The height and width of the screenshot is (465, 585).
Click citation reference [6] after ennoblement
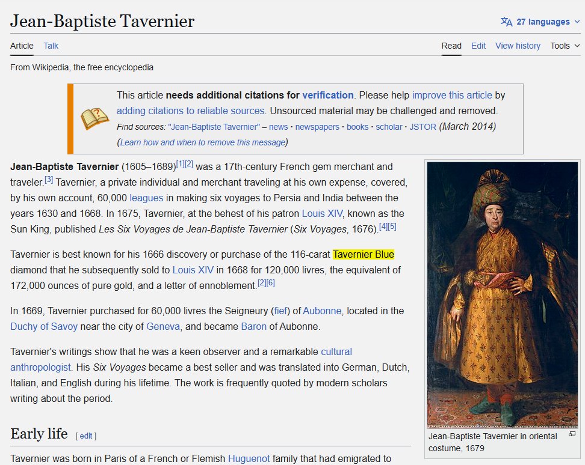tap(271, 283)
